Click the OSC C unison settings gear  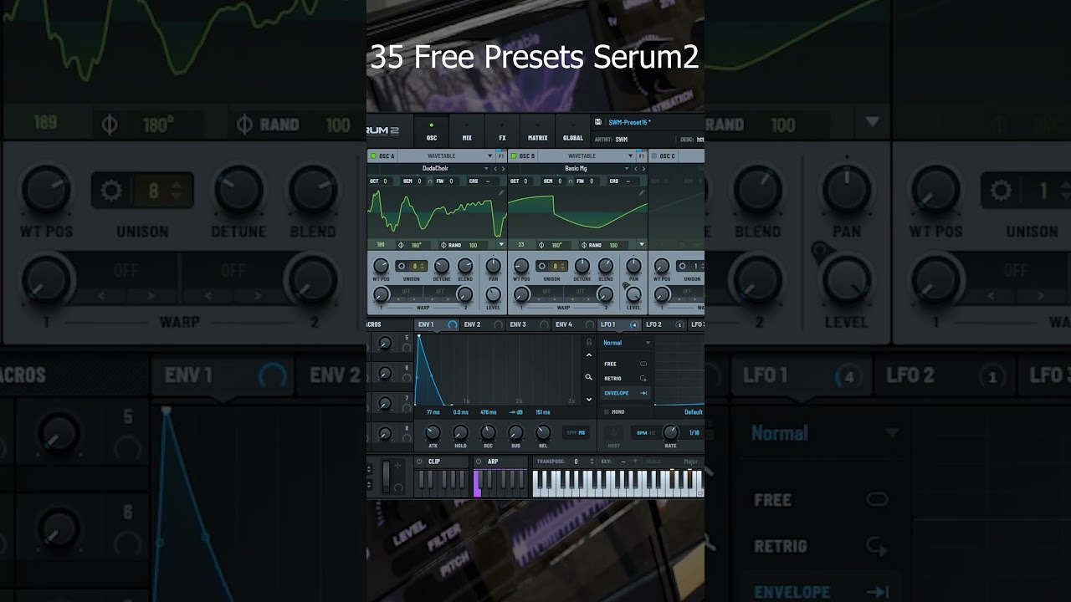click(x=682, y=266)
